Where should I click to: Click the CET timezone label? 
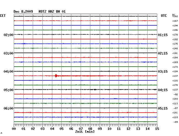tap(3, 16)
